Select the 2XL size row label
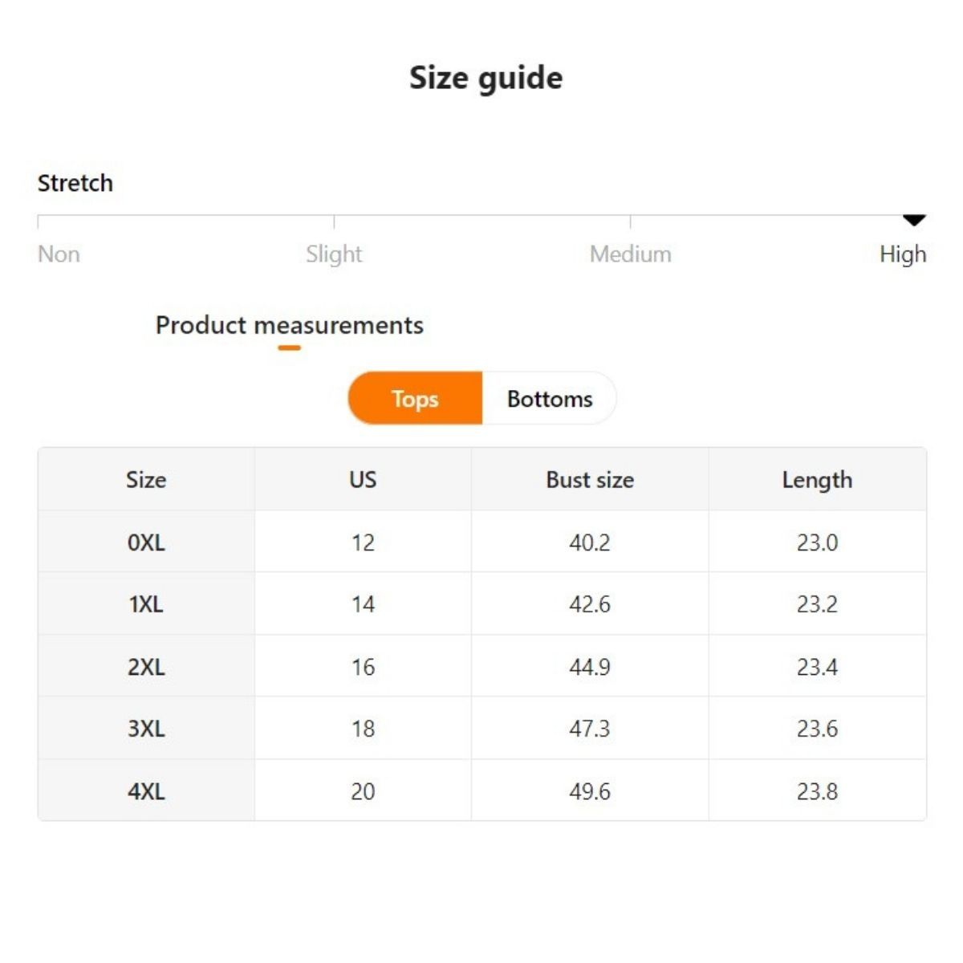Image resolution: width=963 pixels, height=963 pixels. click(146, 667)
